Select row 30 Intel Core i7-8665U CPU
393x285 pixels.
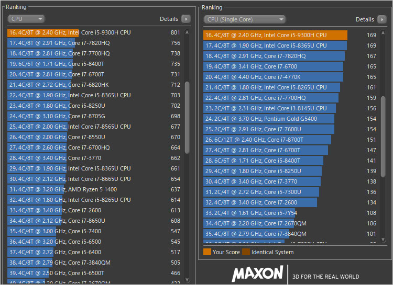94,179
